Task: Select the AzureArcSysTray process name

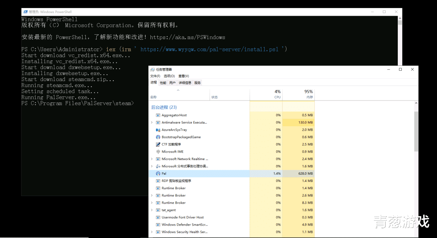Action: 174,130
